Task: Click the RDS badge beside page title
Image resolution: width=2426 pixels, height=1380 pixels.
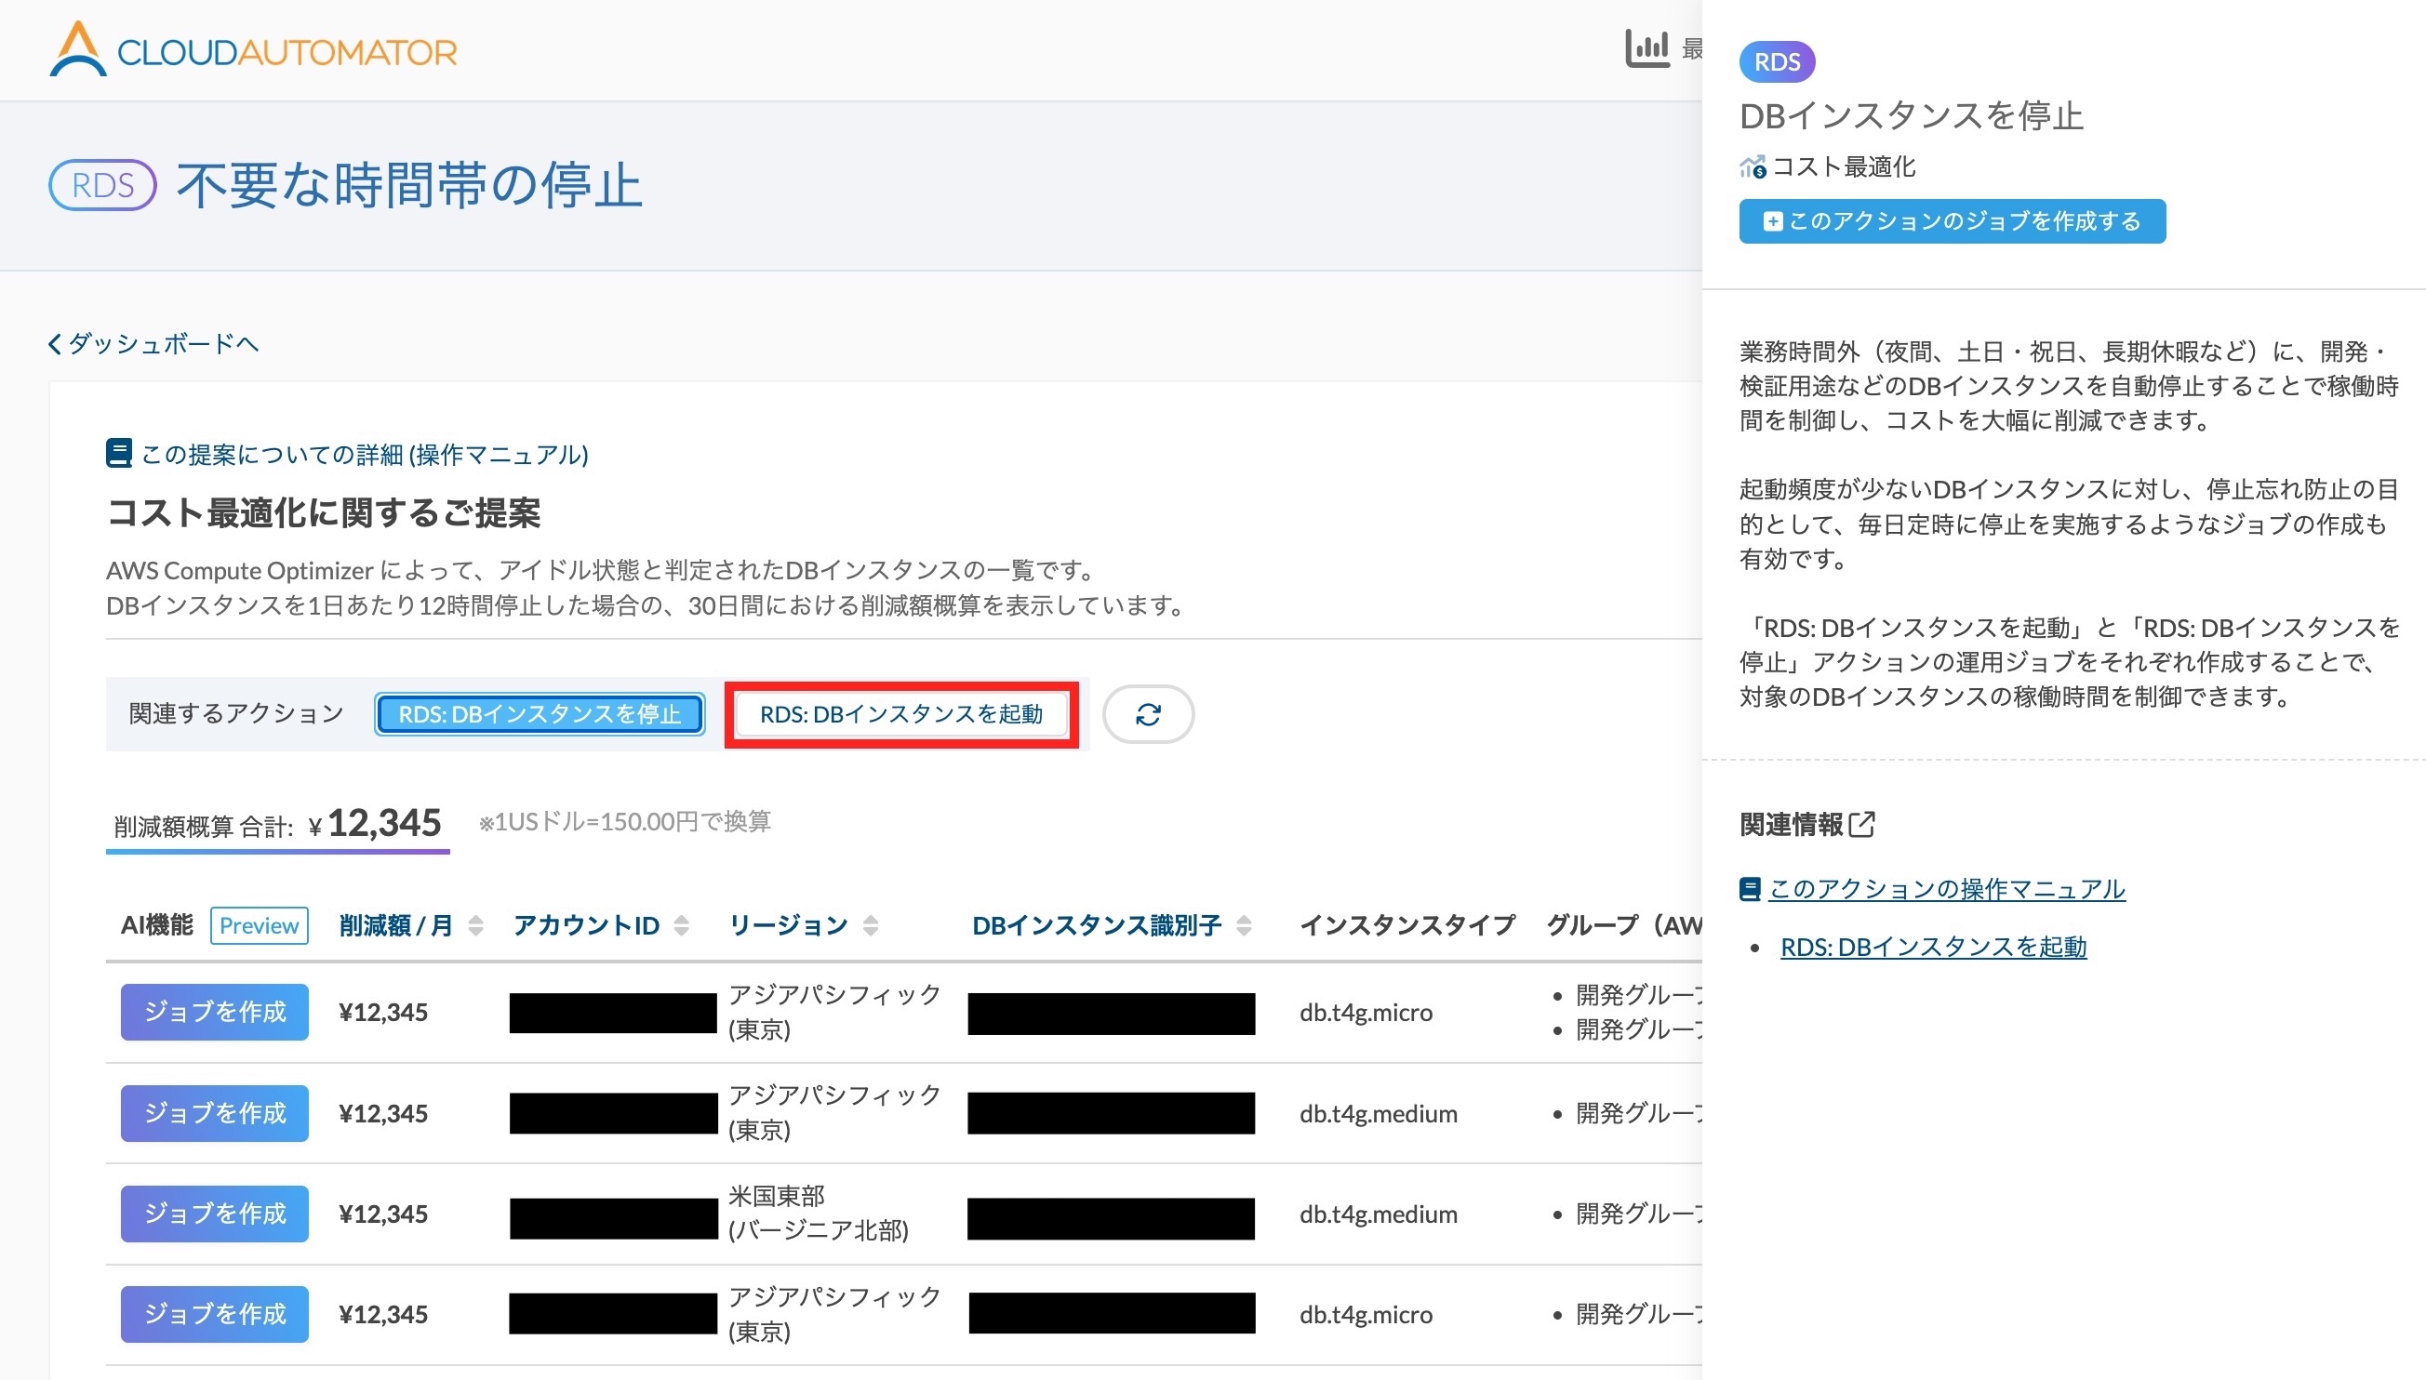Action: [x=102, y=185]
